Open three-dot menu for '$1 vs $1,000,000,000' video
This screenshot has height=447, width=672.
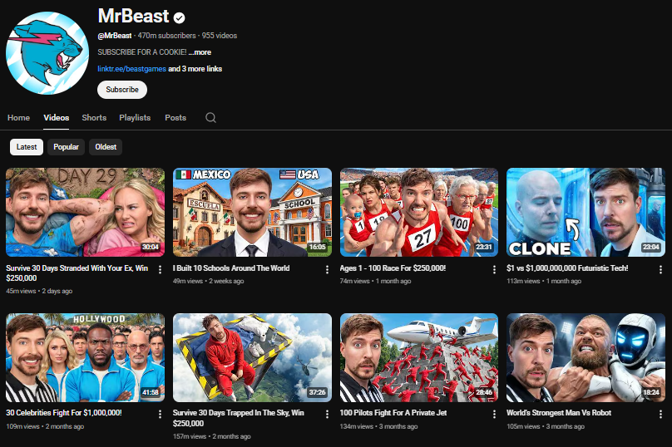click(660, 270)
